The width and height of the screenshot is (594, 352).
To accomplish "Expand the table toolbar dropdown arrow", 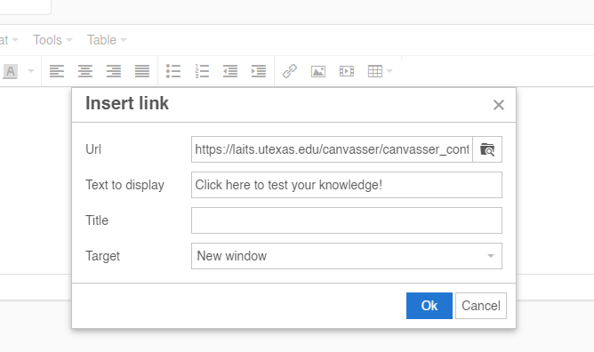I will [x=389, y=71].
